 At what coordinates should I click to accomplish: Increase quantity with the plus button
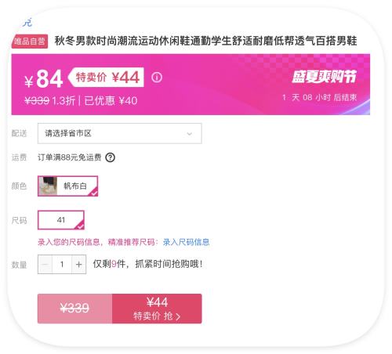[x=78, y=265]
